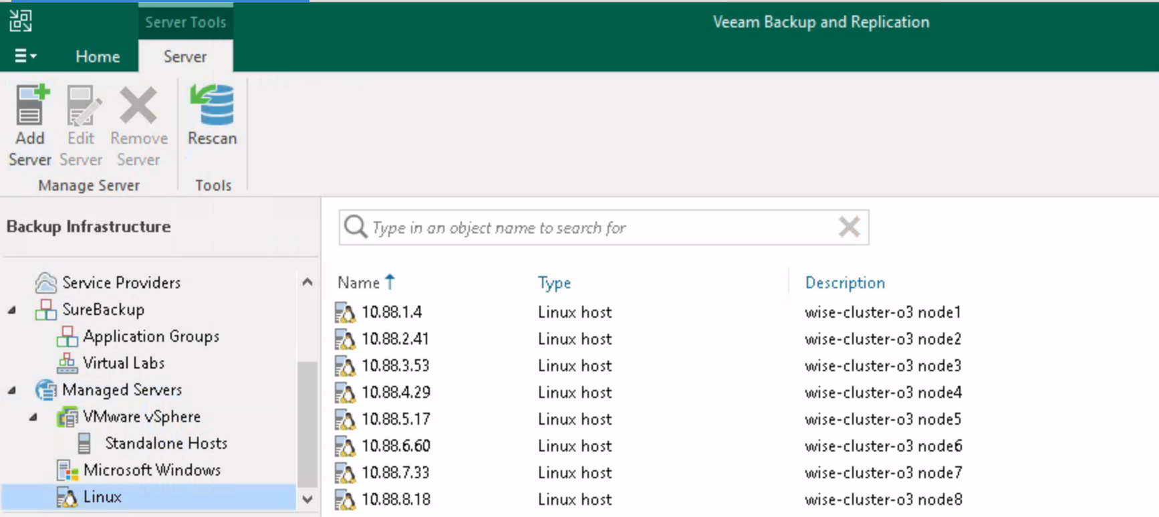
Task: Click the SureBackup node icon
Action: [x=45, y=310]
